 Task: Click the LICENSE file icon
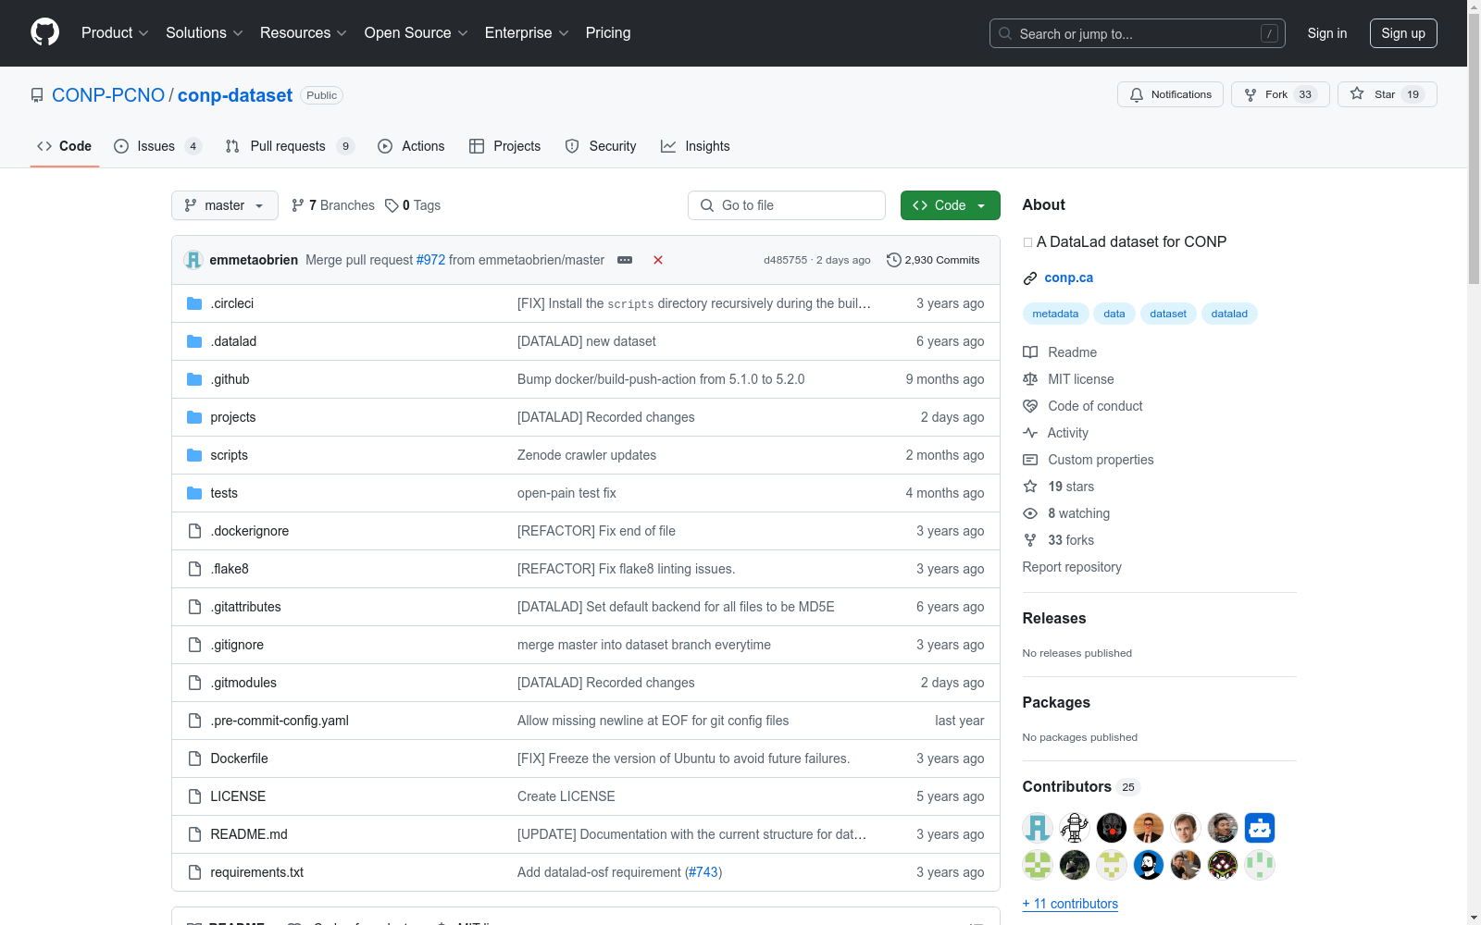194,796
